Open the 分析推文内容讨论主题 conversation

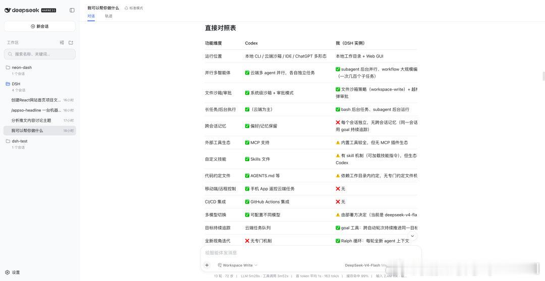40,120
